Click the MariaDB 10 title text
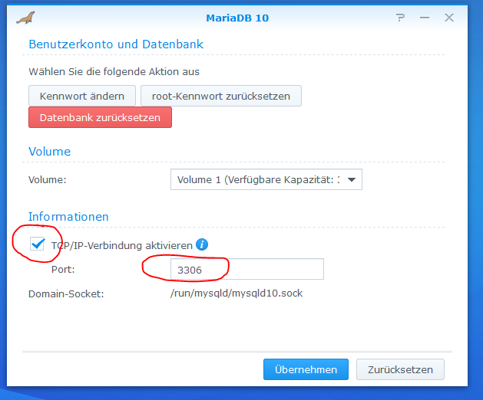Screen dimensions: 483x400 237,18
